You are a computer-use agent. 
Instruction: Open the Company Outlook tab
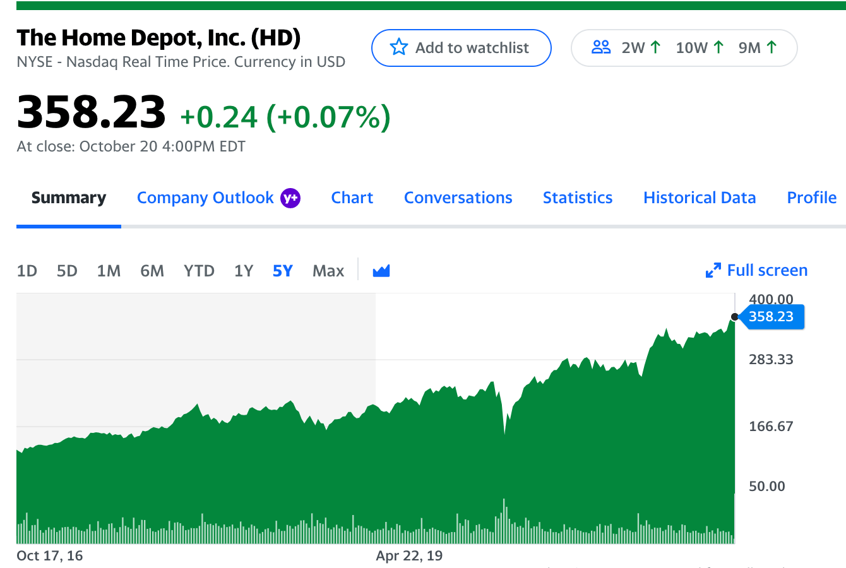[x=205, y=198]
